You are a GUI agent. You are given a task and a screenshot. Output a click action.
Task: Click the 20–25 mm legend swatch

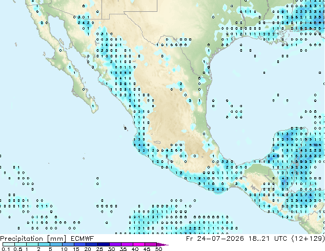(x=91, y=244)
